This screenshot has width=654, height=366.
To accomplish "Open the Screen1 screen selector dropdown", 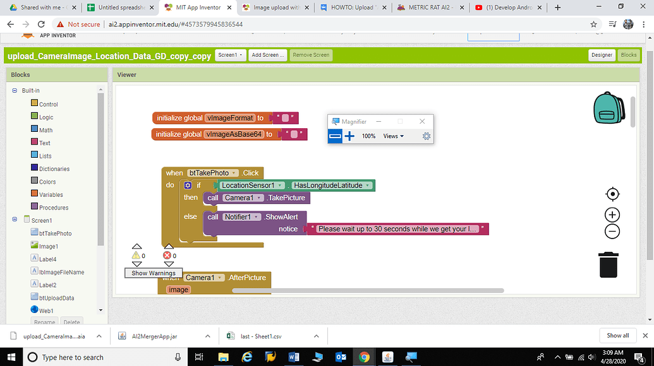I will 230,55.
